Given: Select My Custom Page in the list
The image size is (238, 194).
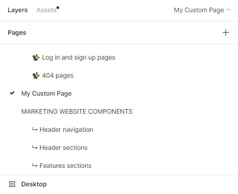Looking at the screenshot, I should click(47, 93).
